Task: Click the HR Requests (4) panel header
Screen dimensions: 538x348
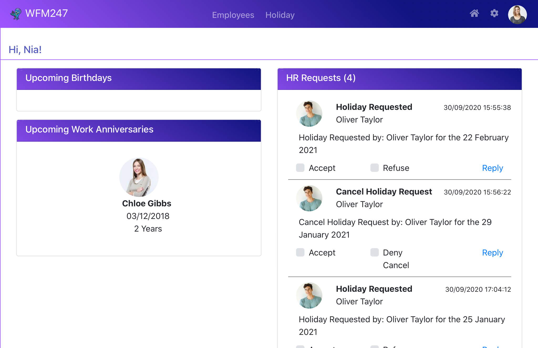Action: [x=400, y=79]
